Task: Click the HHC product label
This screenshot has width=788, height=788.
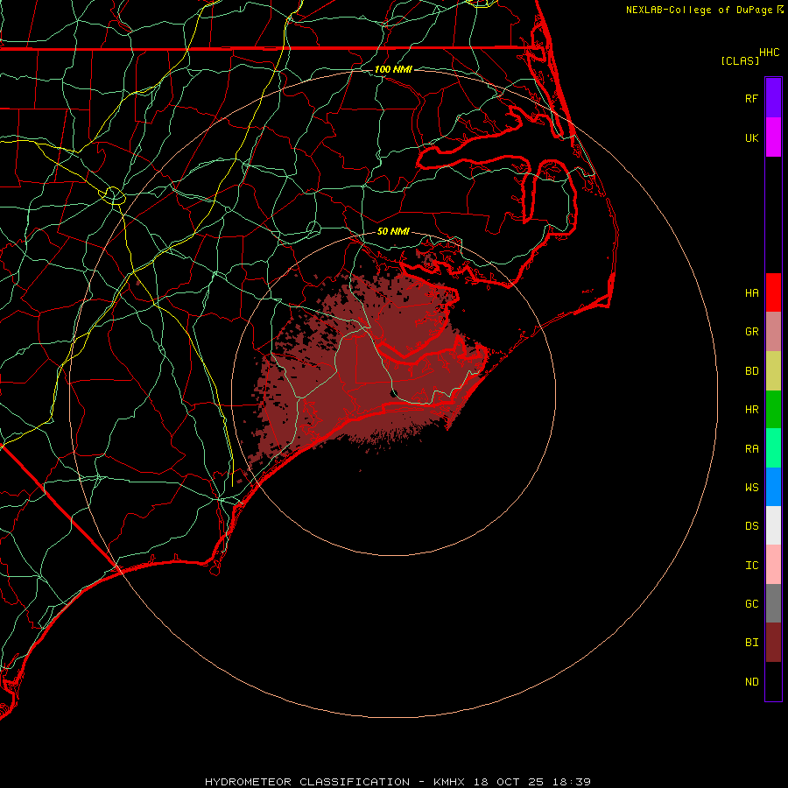Action: pos(769,53)
